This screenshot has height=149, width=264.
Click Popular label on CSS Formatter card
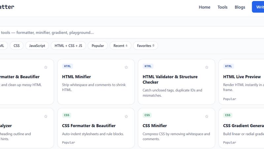tap(68, 143)
